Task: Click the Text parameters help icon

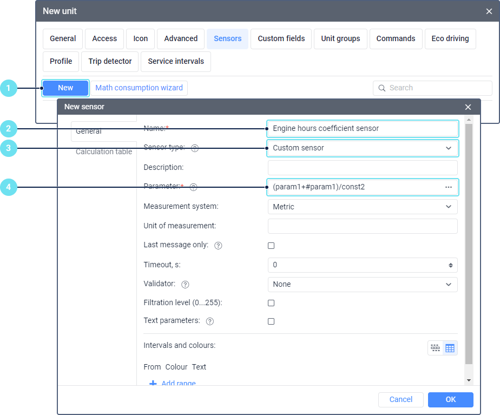Action: (x=210, y=321)
